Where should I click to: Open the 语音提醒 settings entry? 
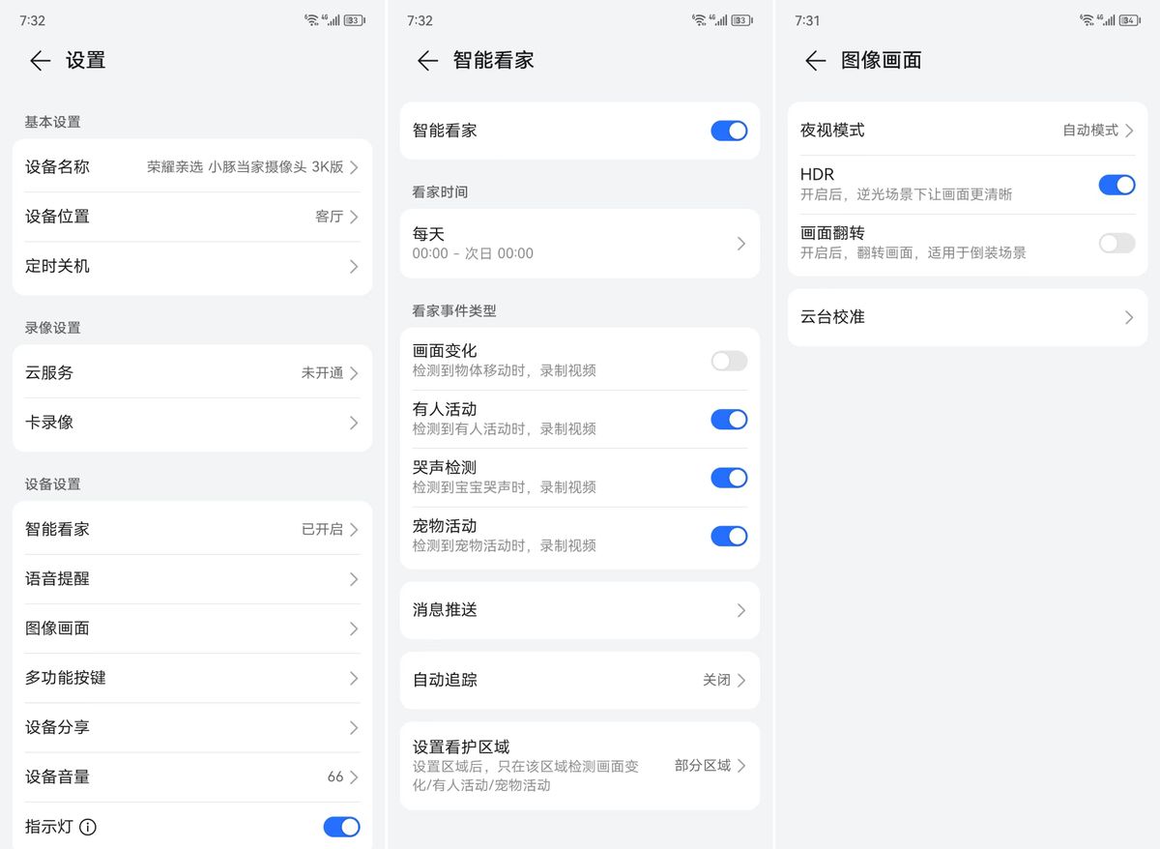coord(192,579)
